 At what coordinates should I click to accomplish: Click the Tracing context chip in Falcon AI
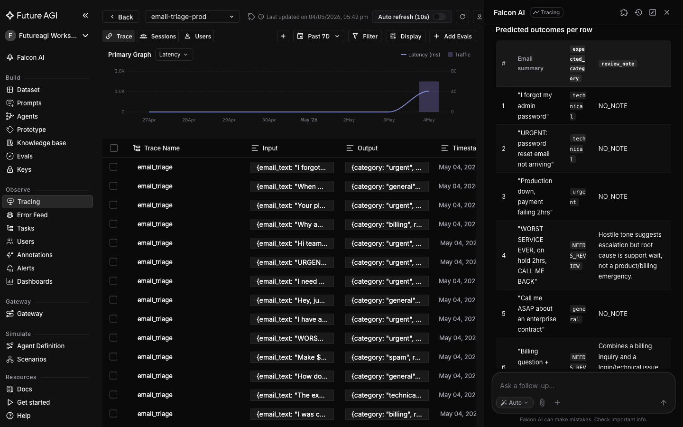click(547, 12)
